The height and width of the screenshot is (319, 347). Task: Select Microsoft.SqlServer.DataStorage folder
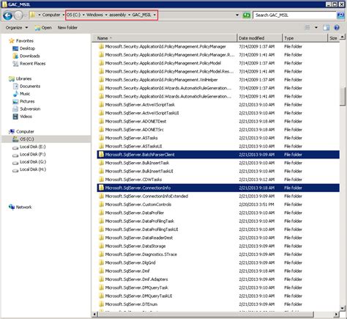click(x=218, y=246)
